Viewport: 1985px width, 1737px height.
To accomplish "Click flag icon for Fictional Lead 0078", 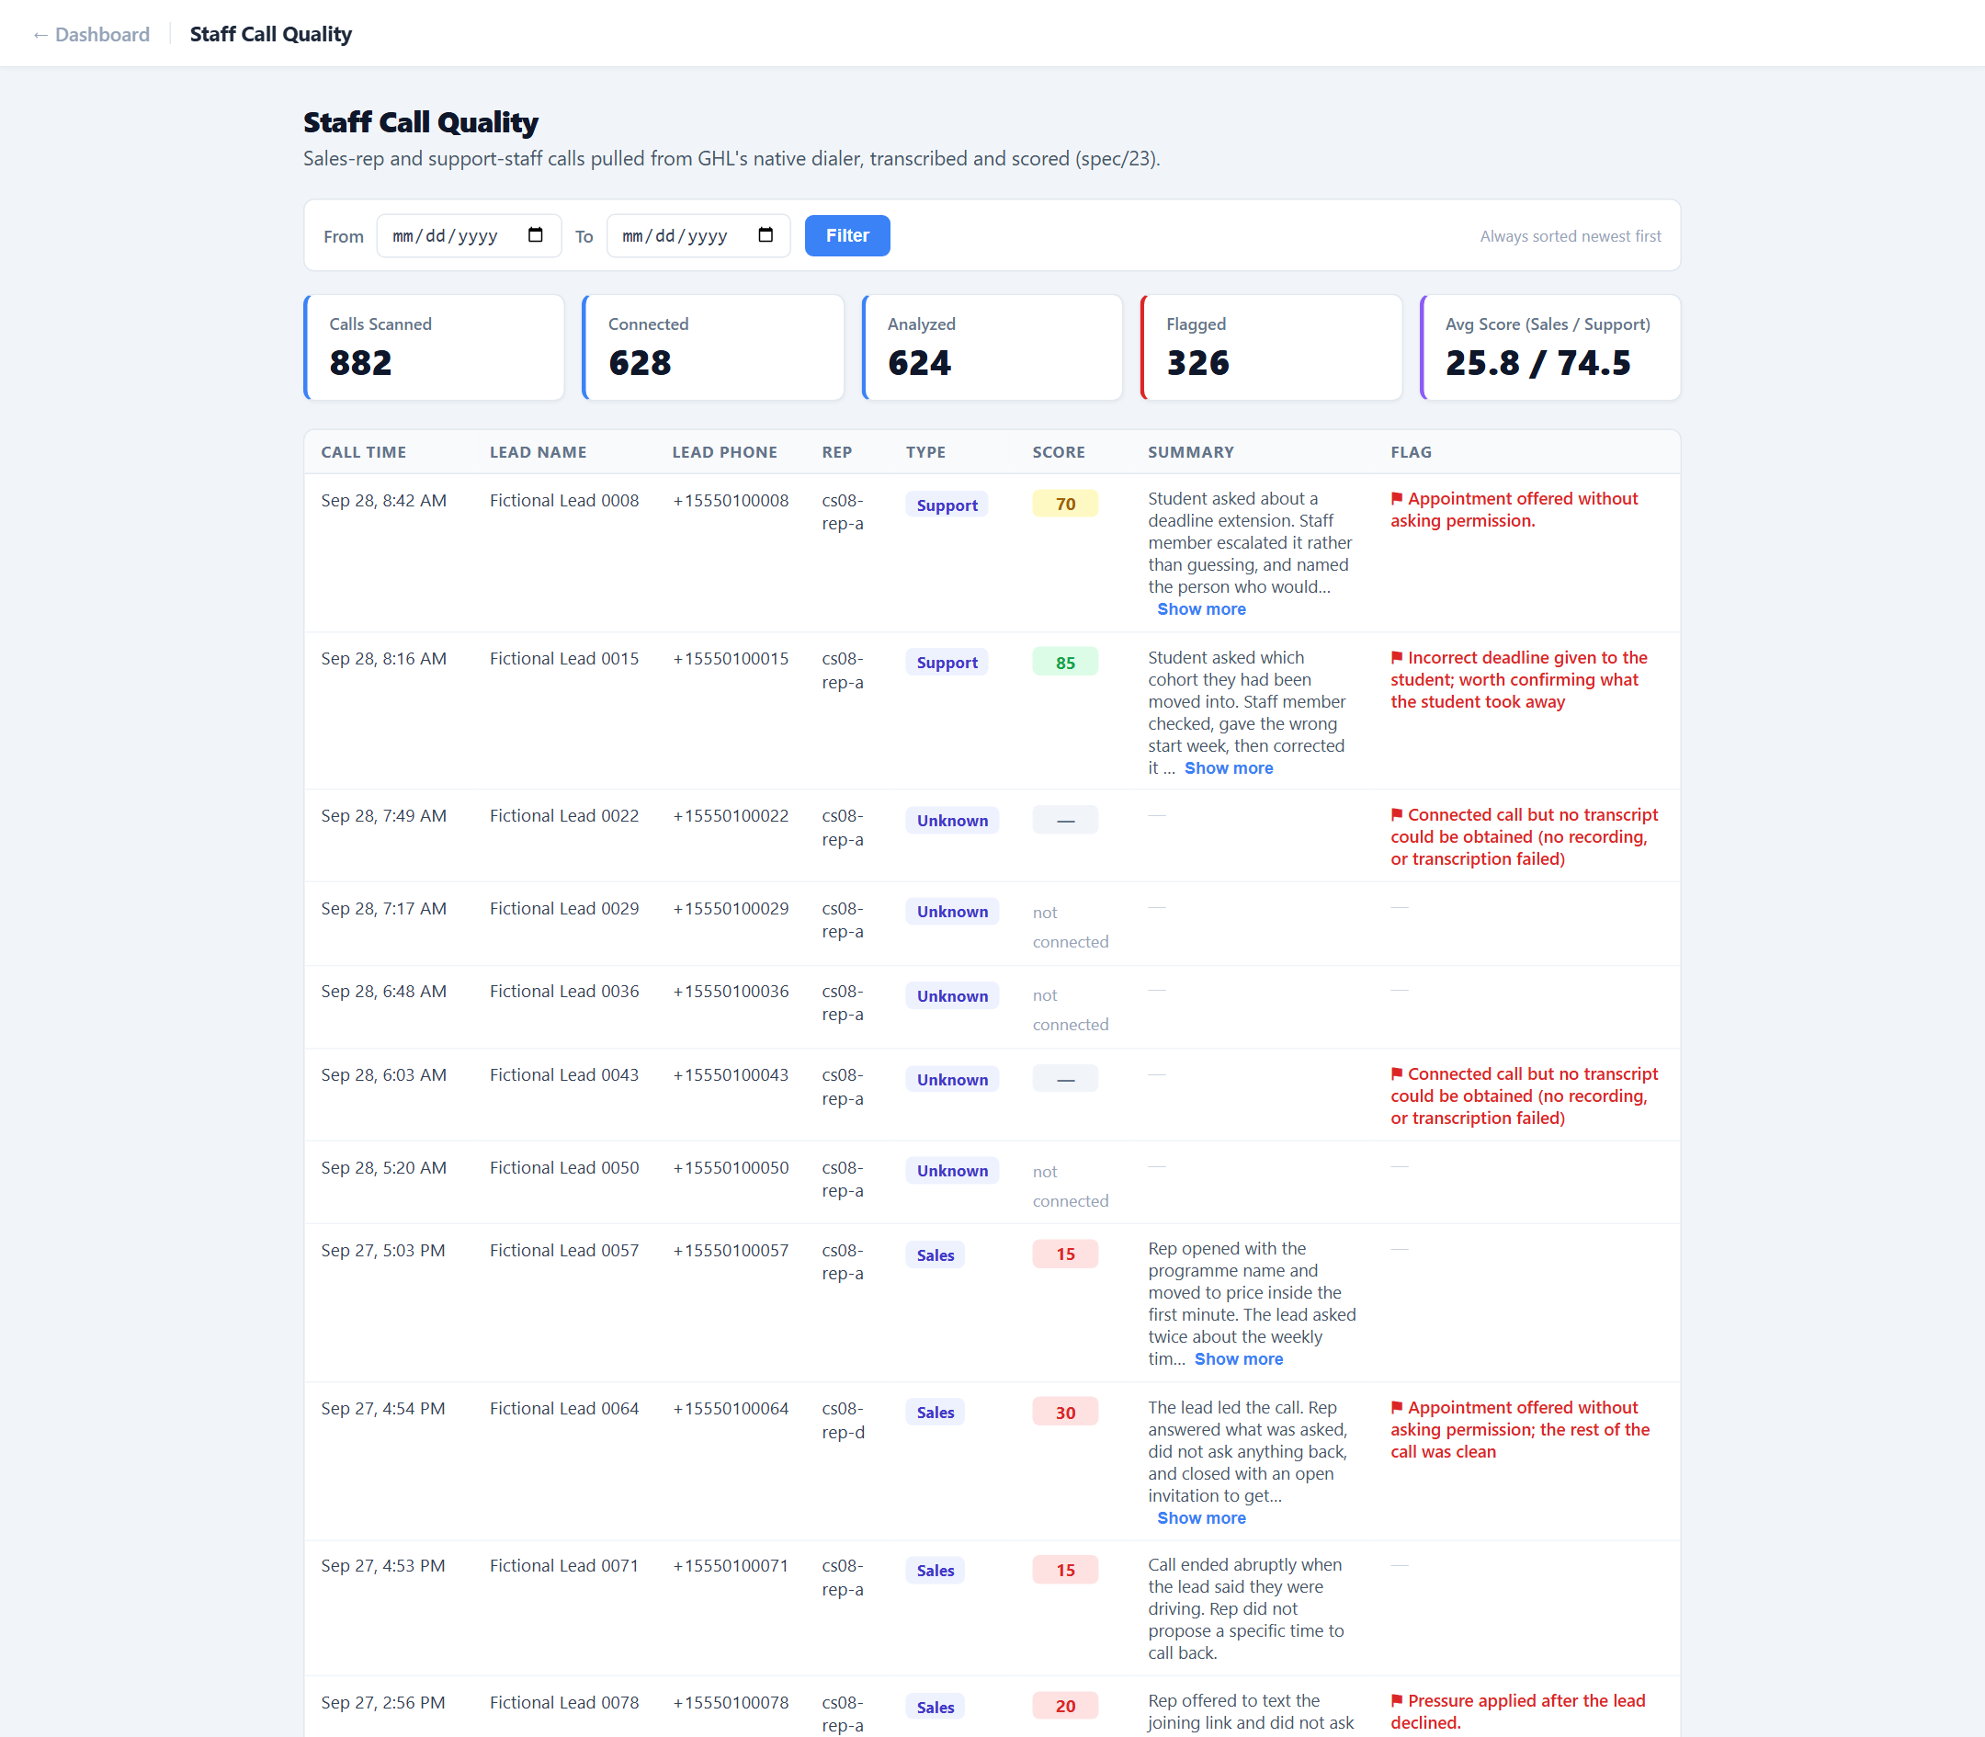I will point(1397,1700).
